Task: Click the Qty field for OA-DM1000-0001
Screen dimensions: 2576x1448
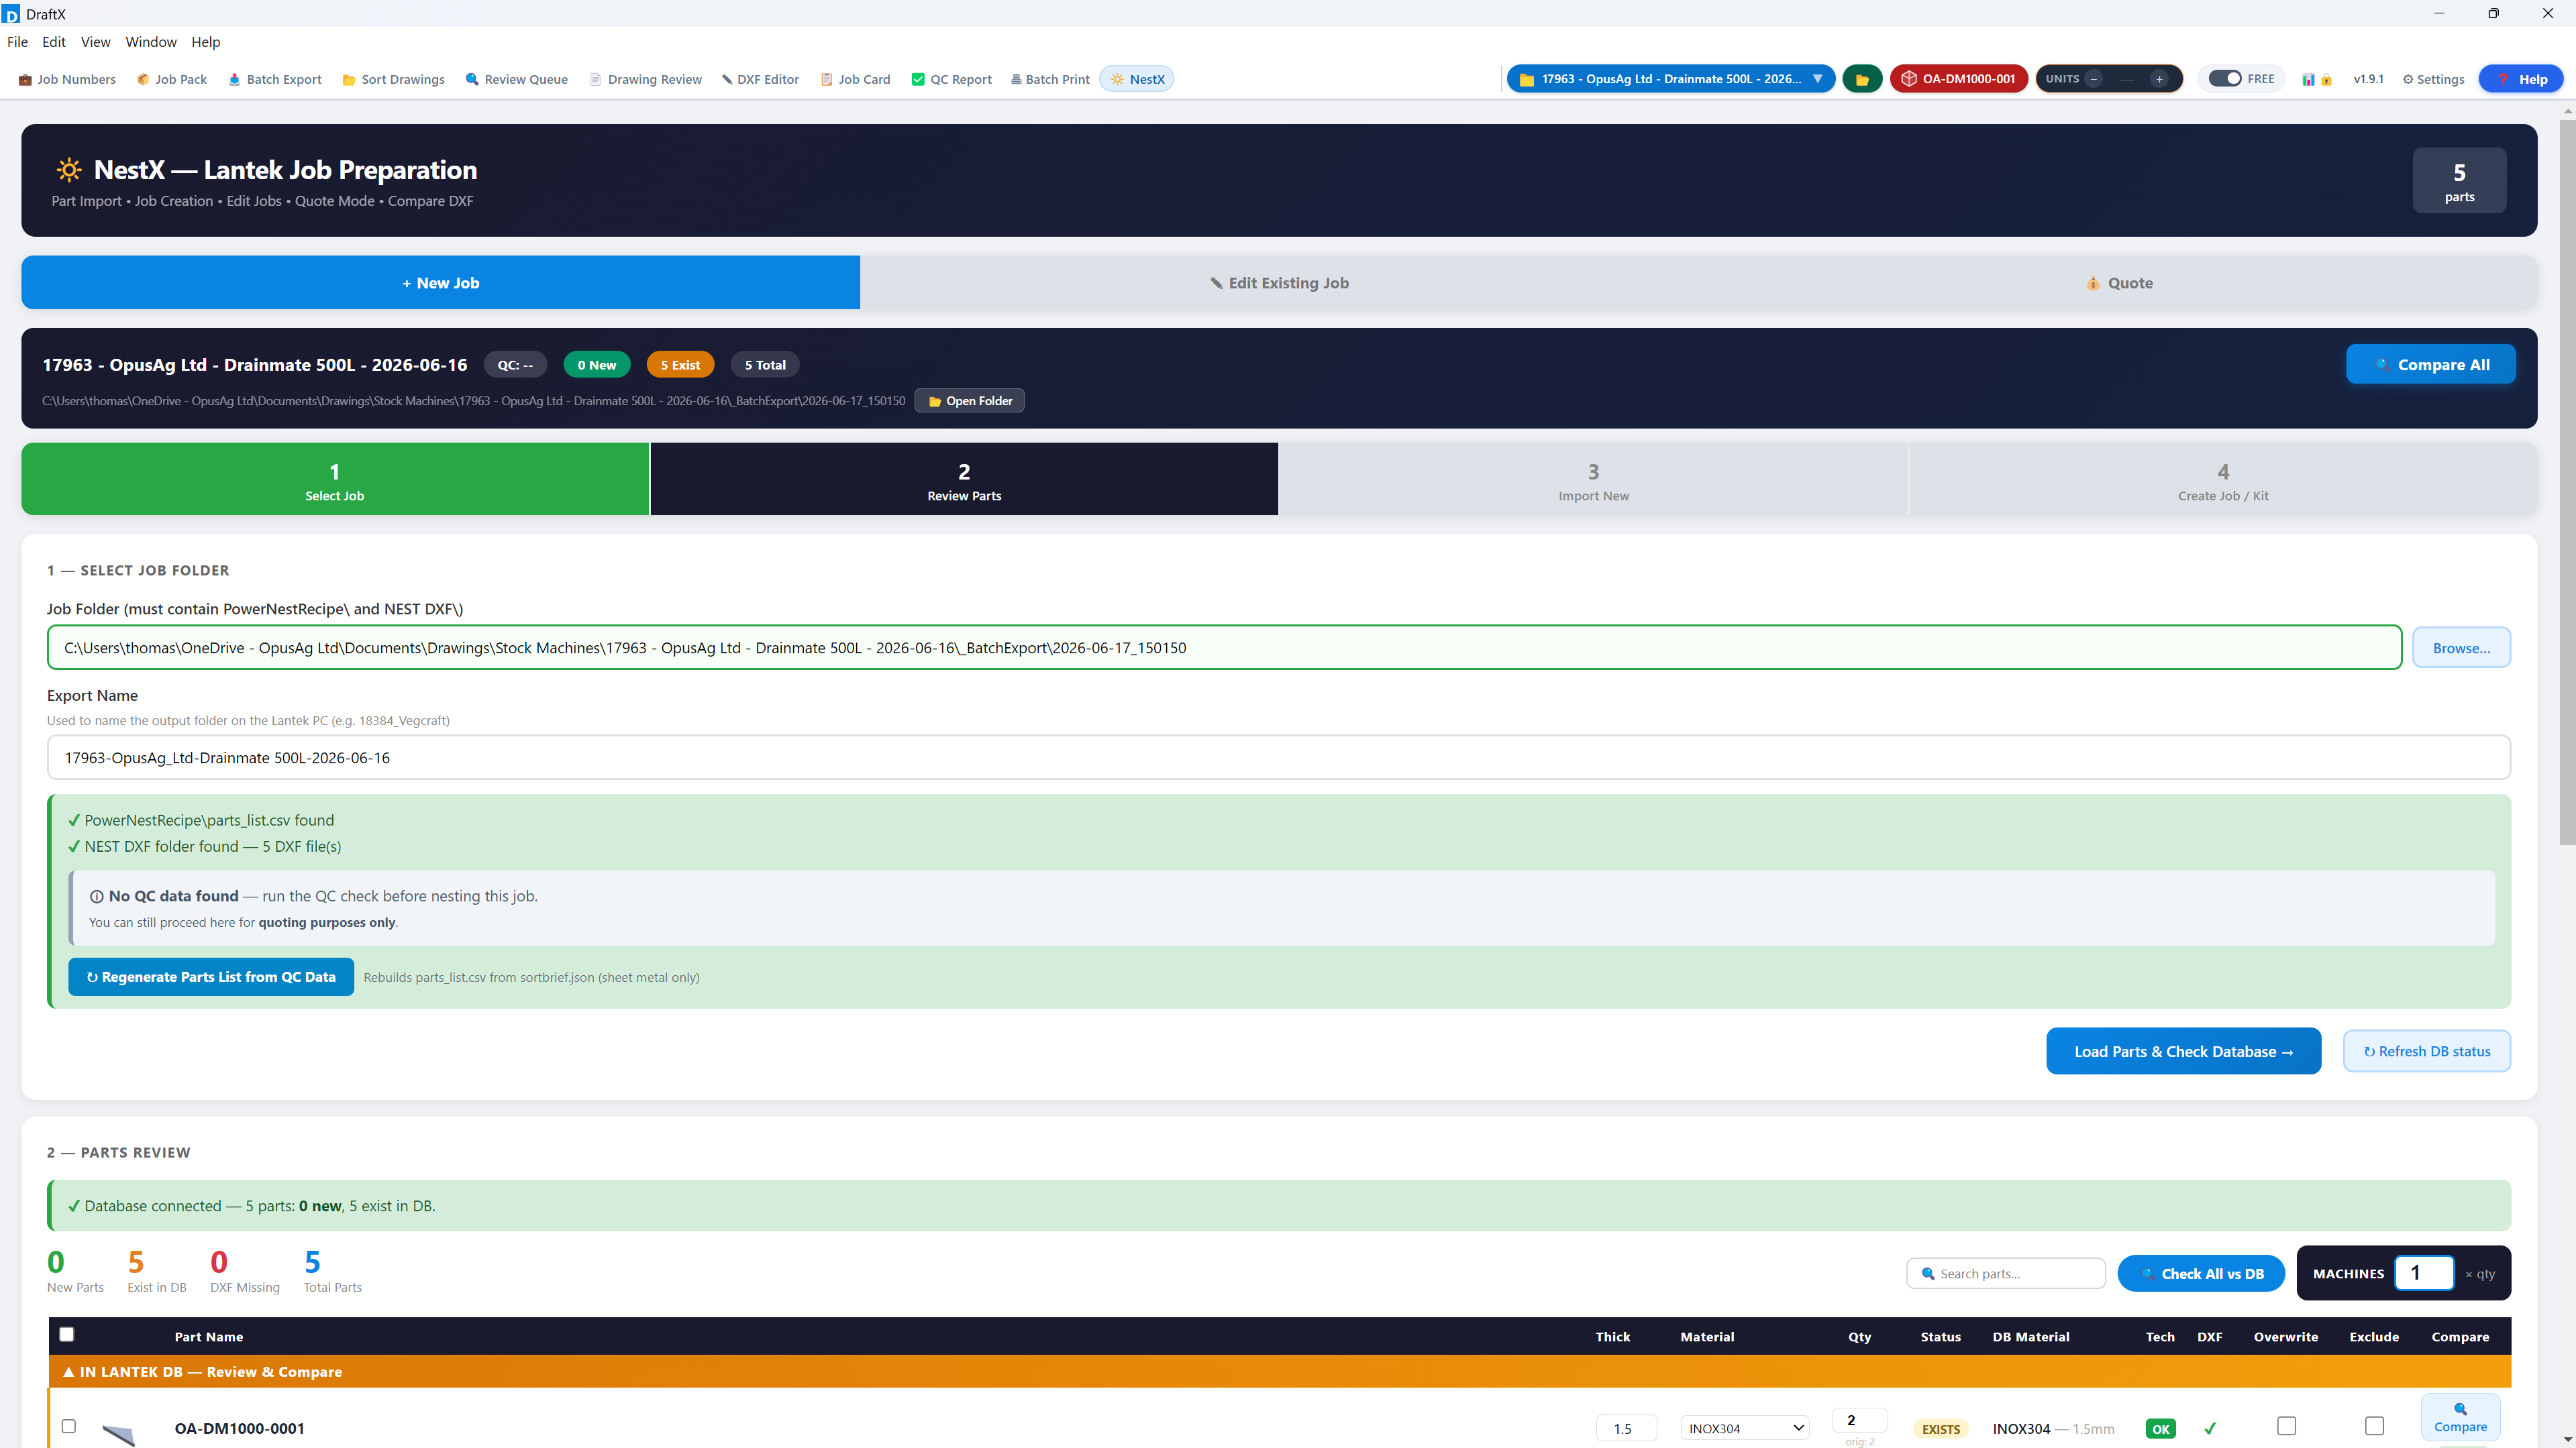Action: pyautogui.click(x=1859, y=1420)
